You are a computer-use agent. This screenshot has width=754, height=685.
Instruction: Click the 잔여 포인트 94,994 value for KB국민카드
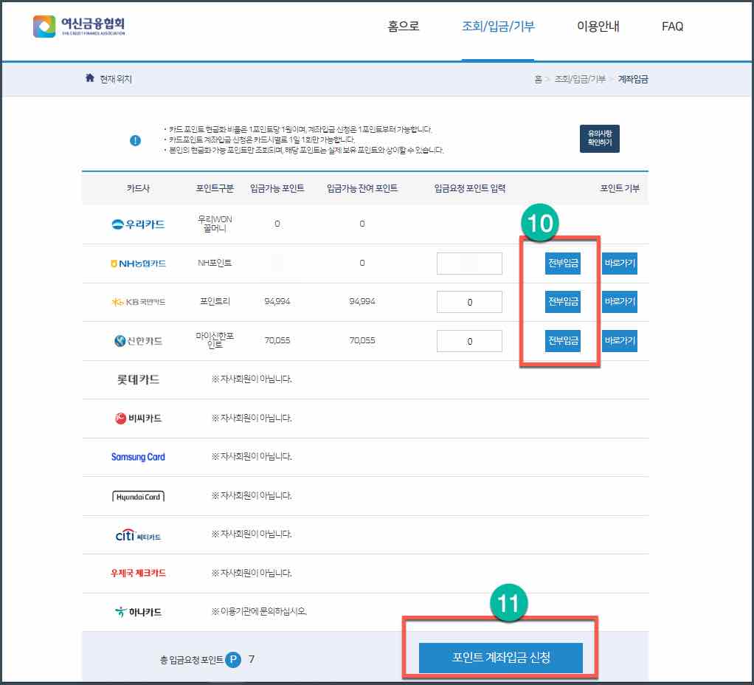[x=362, y=302]
